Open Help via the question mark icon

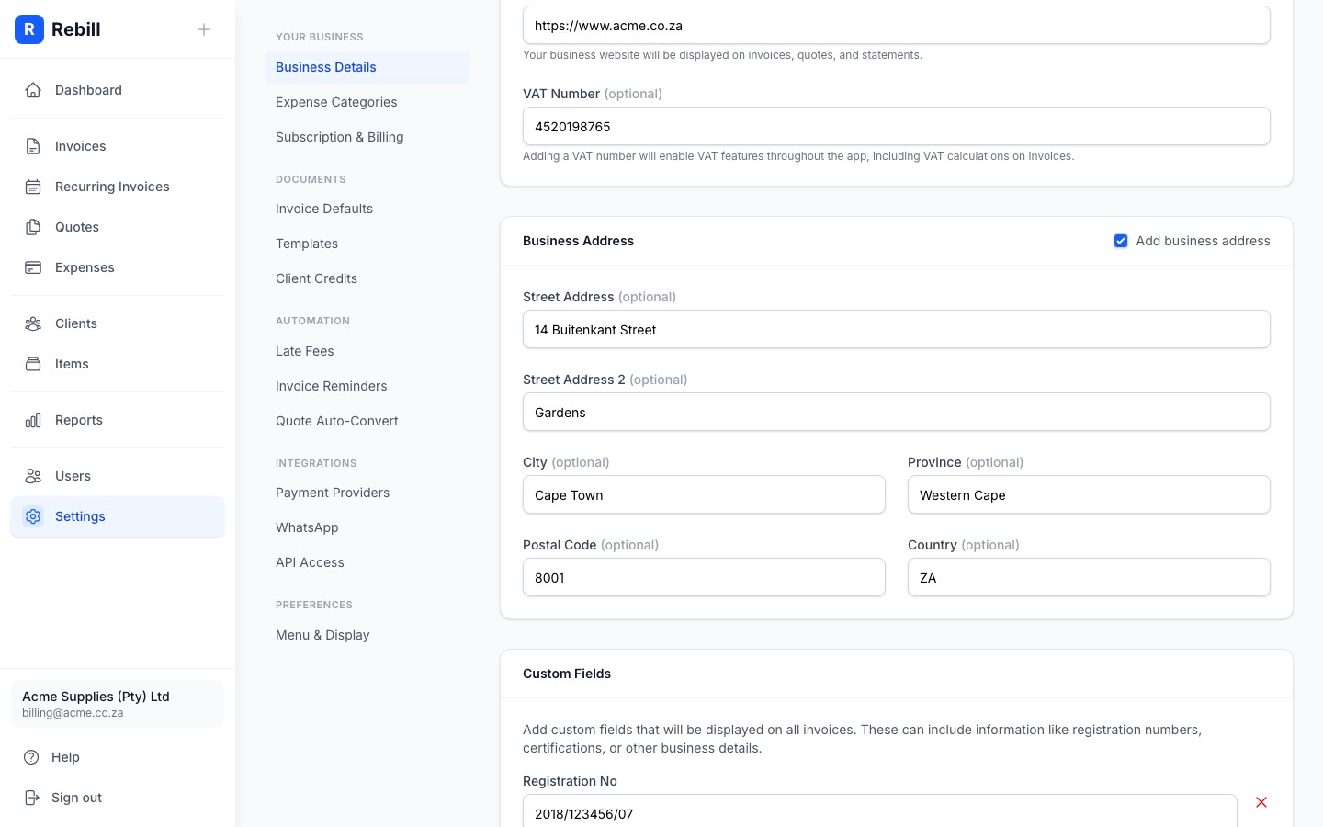pyautogui.click(x=33, y=757)
